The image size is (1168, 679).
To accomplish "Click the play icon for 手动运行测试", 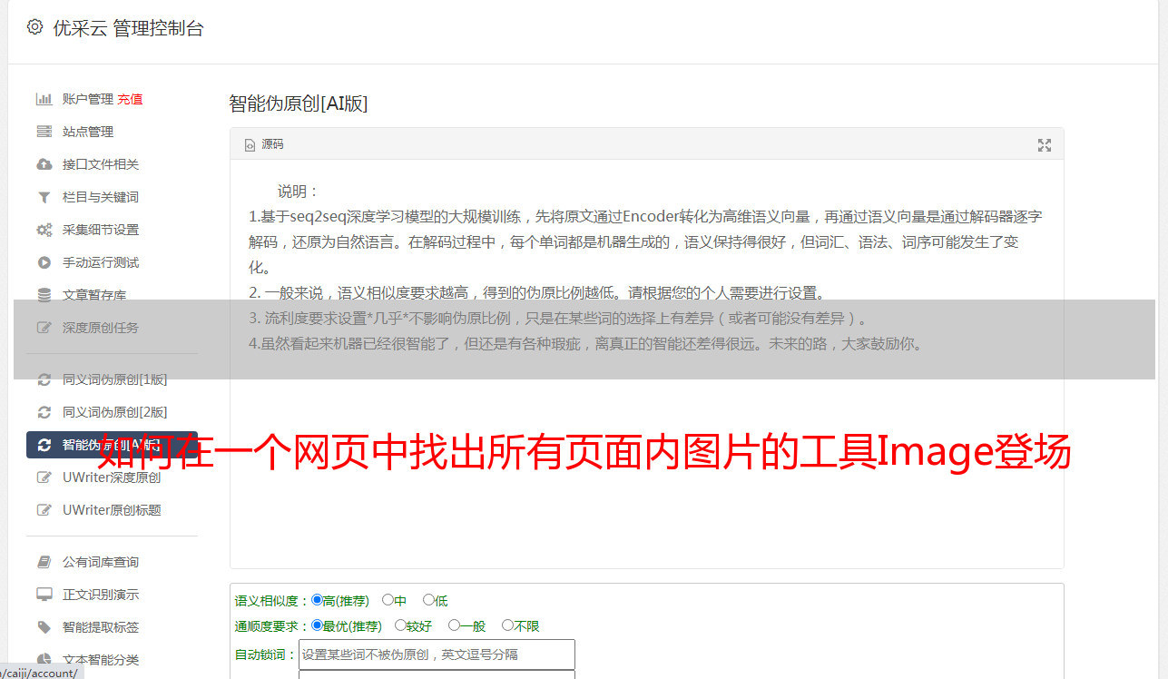I will pos(44,262).
